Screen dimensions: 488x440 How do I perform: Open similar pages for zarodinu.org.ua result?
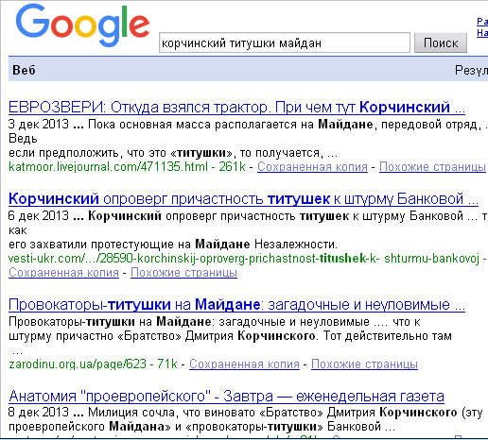(x=364, y=364)
